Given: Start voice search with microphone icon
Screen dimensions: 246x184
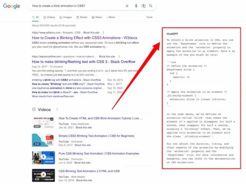Looking at the screenshot, I should (x=136, y=6).
